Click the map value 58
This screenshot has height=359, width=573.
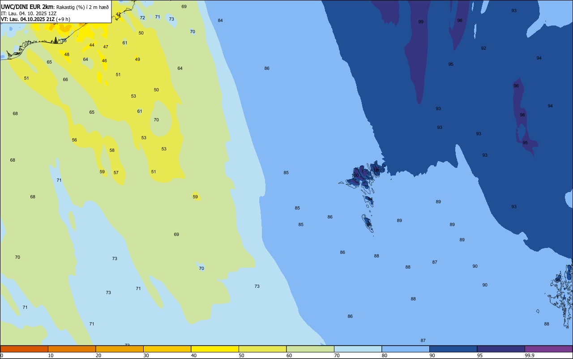[x=112, y=150]
